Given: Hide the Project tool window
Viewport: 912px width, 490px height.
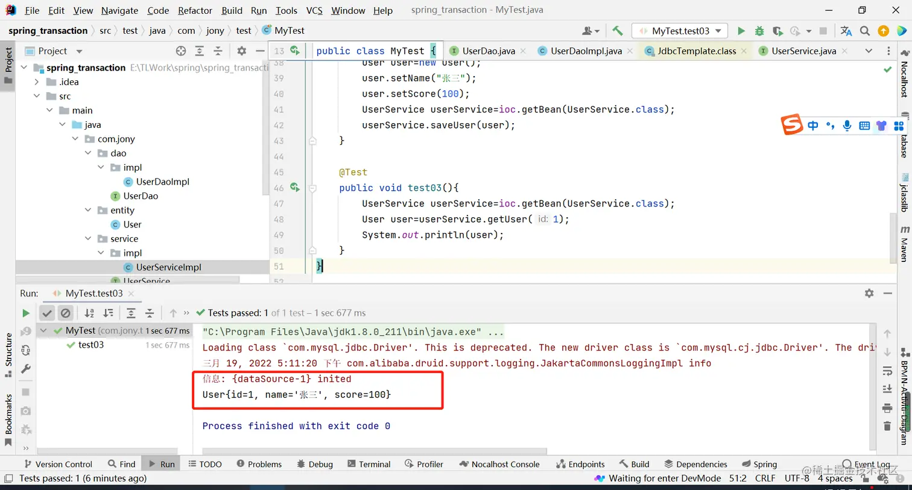Looking at the screenshot, I should point(260,51).
